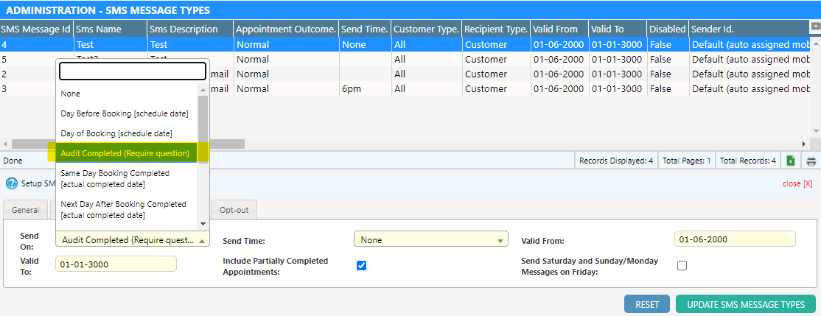Collapse the Send On combo box

tap(203, 240)
